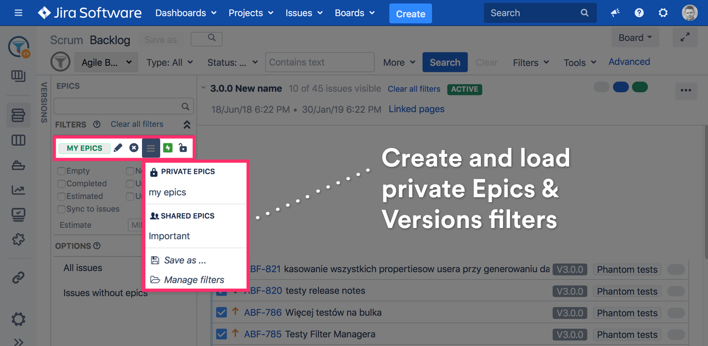Click the unlock padlock icon beside My Epics
This screenshot has width=708, height=346.
tap(183, 148)
